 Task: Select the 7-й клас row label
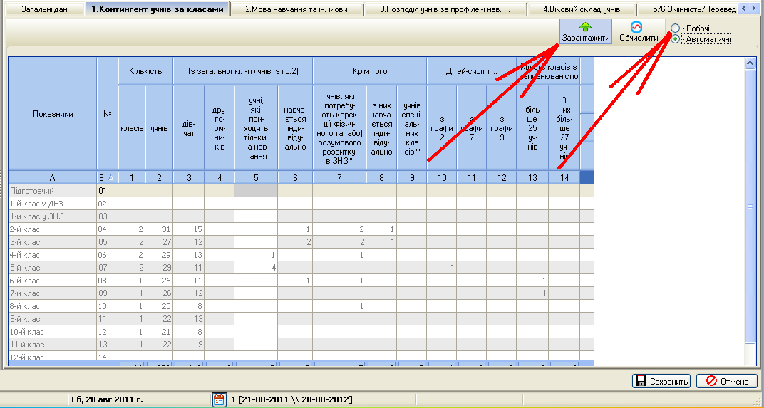click(53, 293)
